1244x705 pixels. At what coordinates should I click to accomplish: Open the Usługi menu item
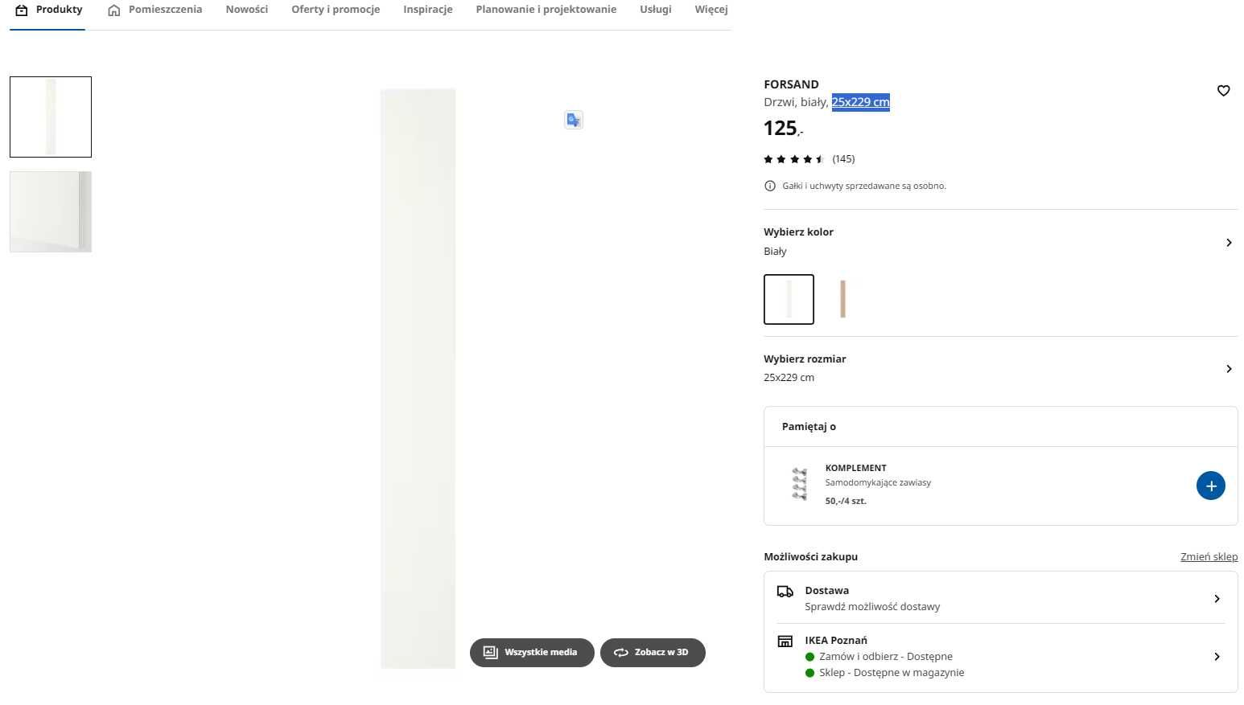pos(656,10)
